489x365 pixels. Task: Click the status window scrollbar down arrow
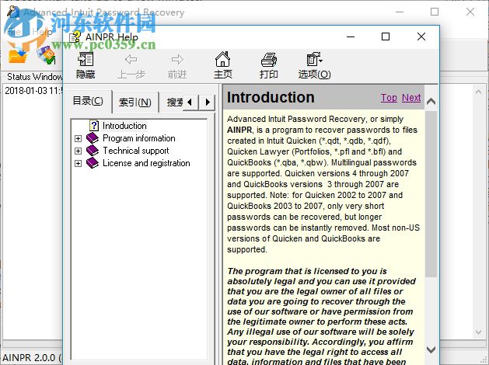coord(478,332)
